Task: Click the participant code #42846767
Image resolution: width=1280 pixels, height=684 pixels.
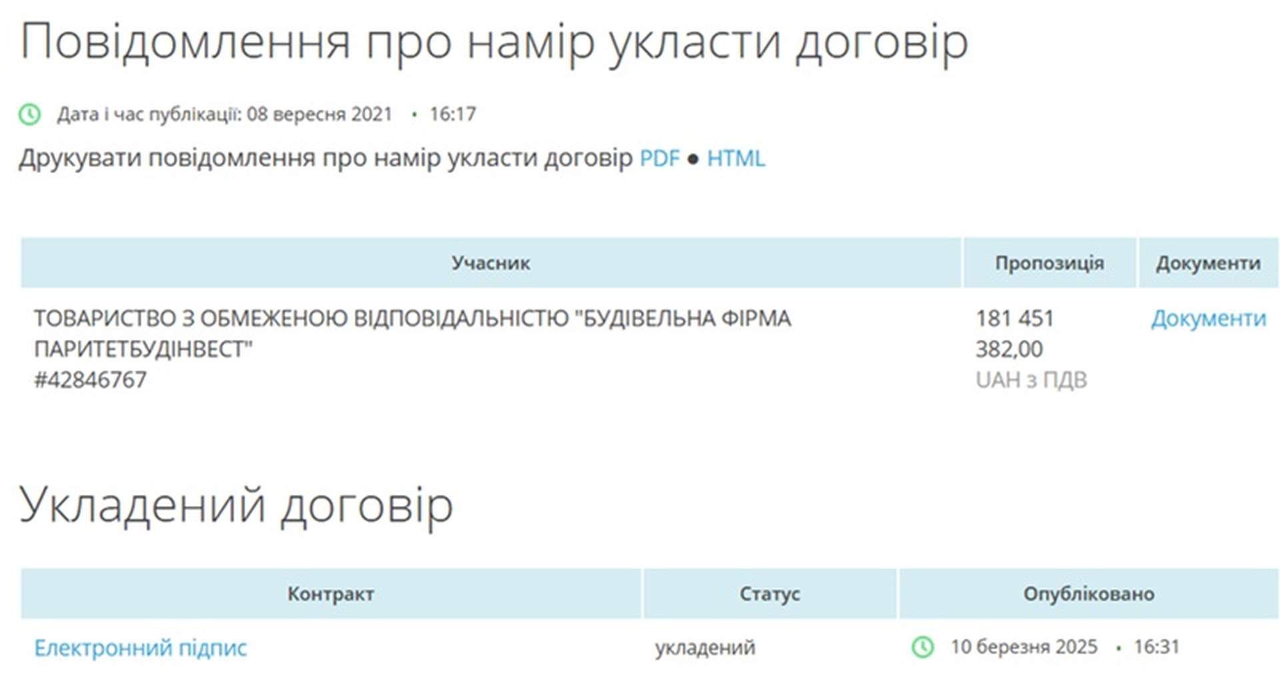Action: pos(91,380)
